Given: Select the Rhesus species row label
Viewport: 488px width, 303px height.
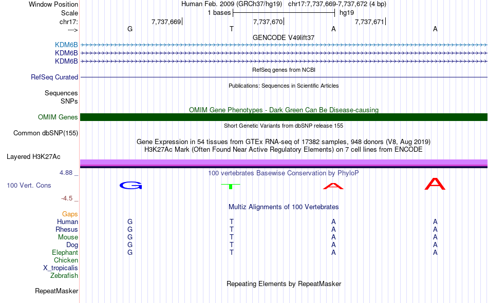Looking at the screenshot, I should coord(67,229).
